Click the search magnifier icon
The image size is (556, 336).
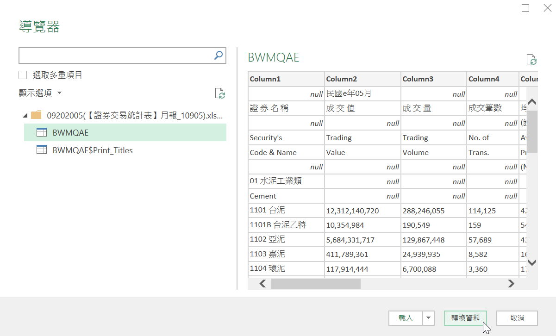point(219,56)
